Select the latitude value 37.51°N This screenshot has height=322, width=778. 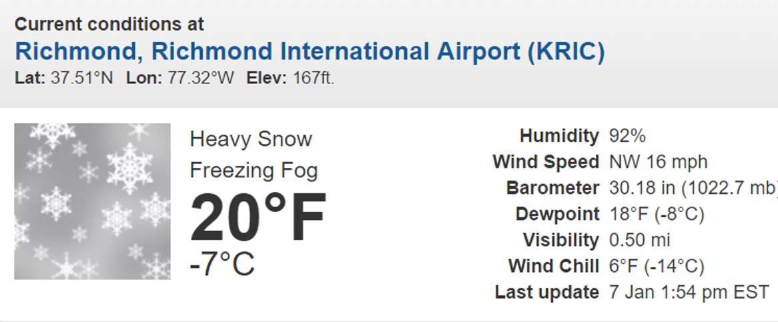82,78
